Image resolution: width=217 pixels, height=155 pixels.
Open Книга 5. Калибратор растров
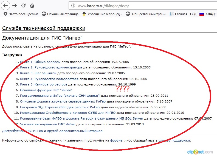pyautogui.click(x=44, y=84)
